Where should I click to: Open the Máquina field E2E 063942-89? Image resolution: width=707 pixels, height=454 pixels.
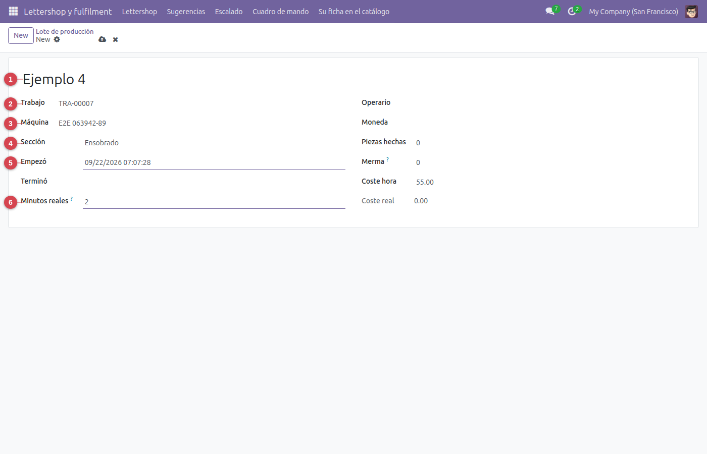[202, 123]
